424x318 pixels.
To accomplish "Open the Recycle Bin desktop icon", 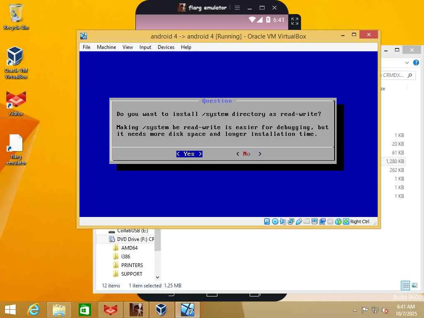I will click(16, 17).
